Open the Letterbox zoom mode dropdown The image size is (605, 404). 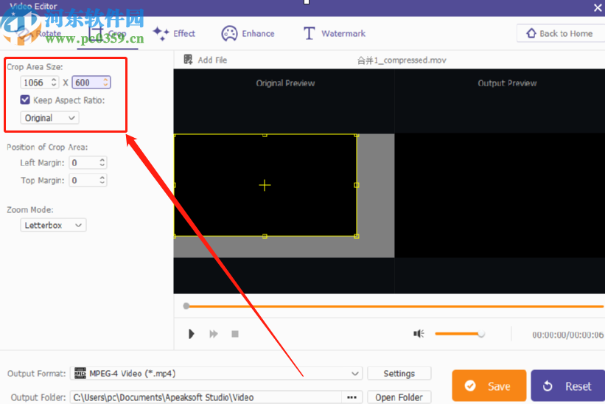coord(53,225)
